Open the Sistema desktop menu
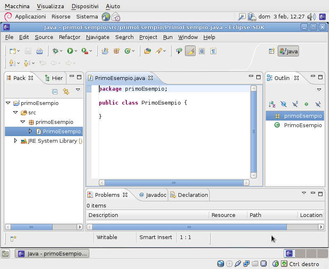This screenshot has width=329, height=269. [87, 16]
